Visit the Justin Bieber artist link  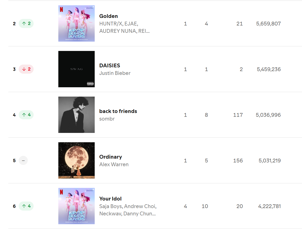115,73
